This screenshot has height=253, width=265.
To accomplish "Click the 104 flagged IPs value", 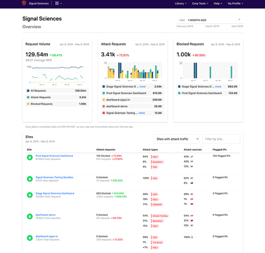I will coord(221,156).
